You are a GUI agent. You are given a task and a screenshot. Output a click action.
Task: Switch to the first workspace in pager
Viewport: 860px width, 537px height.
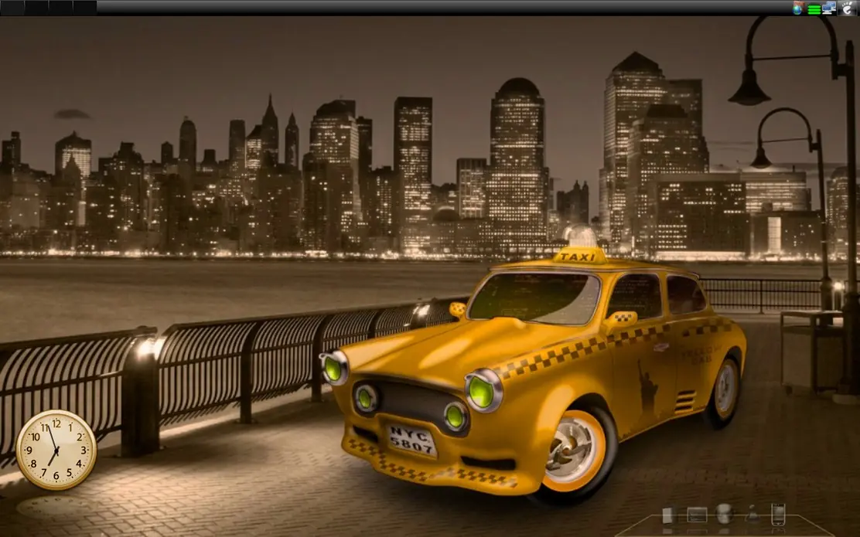point(12,8)
